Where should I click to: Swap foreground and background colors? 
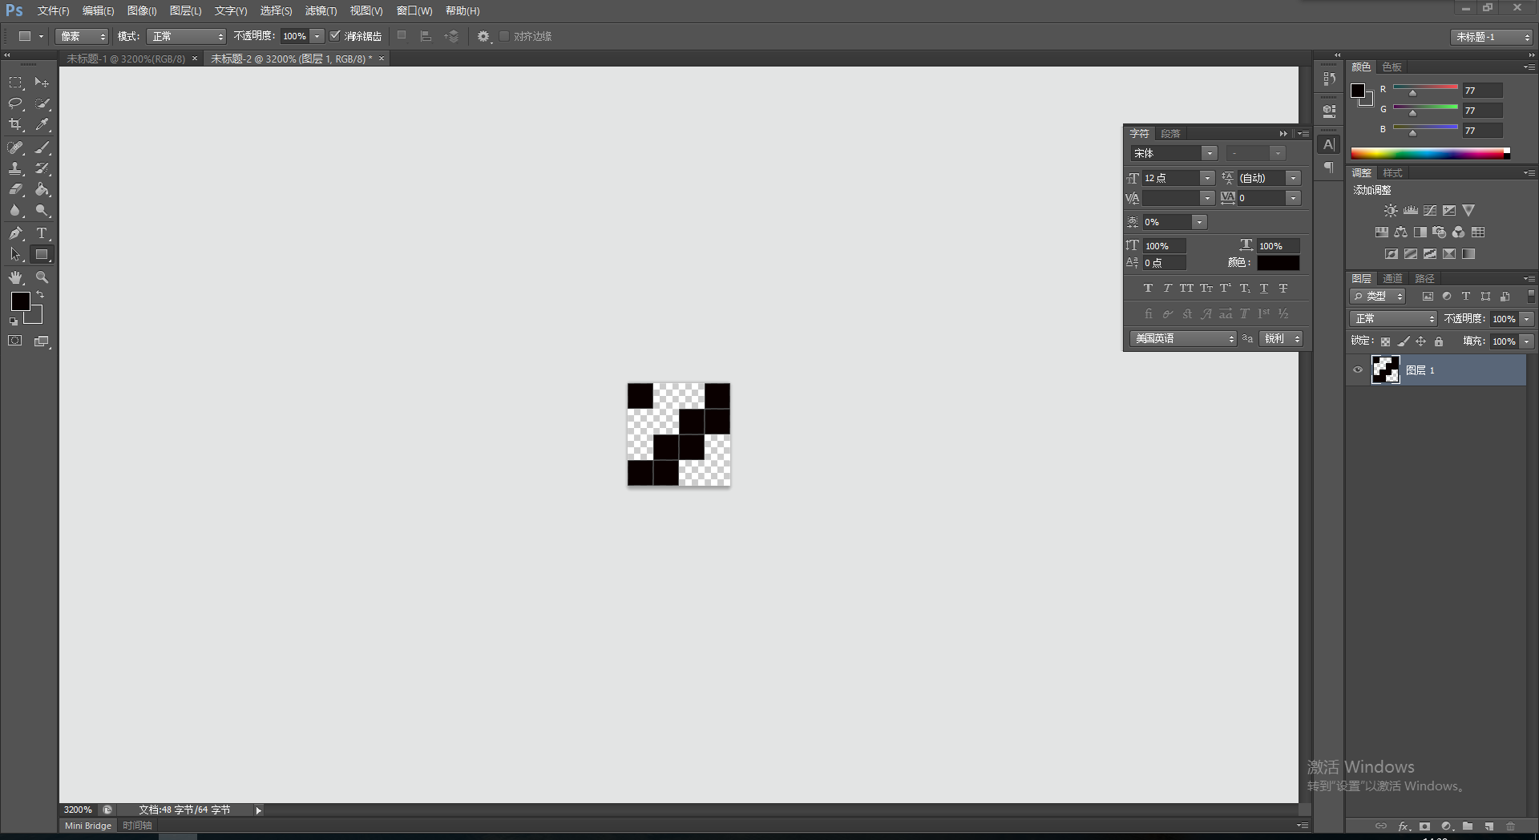tap(40, 295)
